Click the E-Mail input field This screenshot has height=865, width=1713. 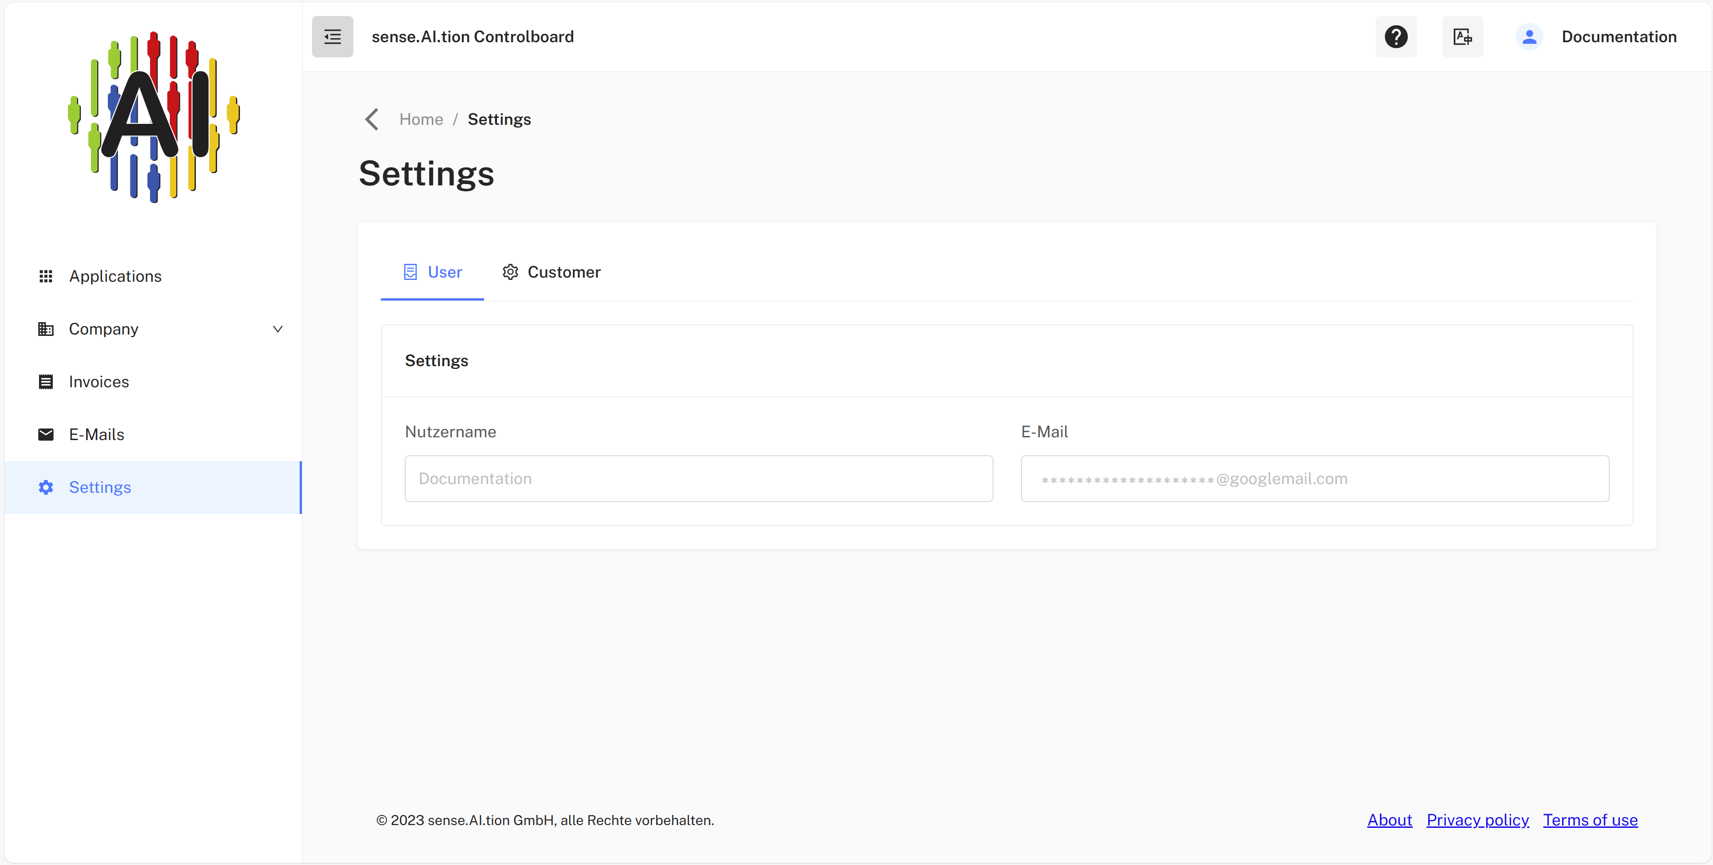[x=1315, y=479]
